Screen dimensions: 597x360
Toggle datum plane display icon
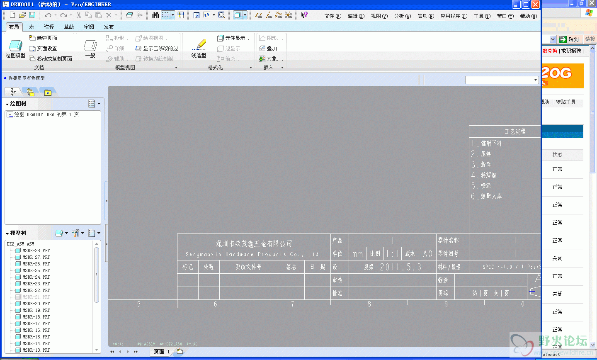259,15
